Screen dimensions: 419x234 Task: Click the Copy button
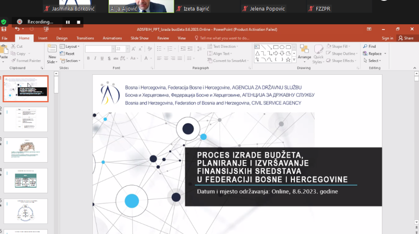coord(19,53)
